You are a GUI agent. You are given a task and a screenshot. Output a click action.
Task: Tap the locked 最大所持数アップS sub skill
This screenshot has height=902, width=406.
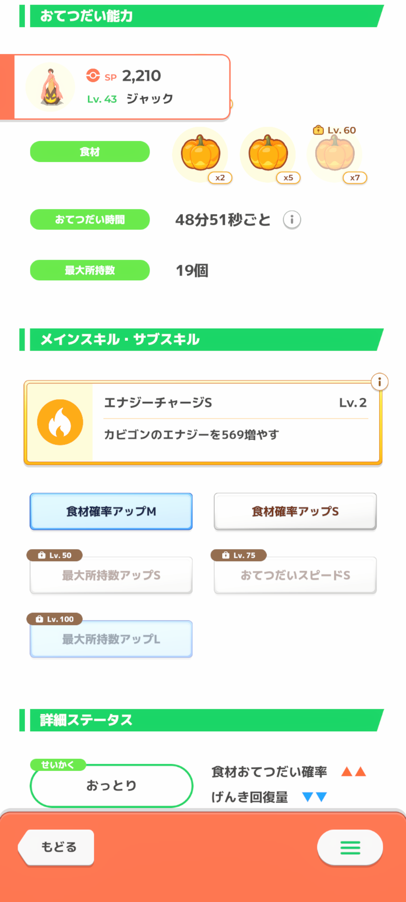[x=111, y=575]
